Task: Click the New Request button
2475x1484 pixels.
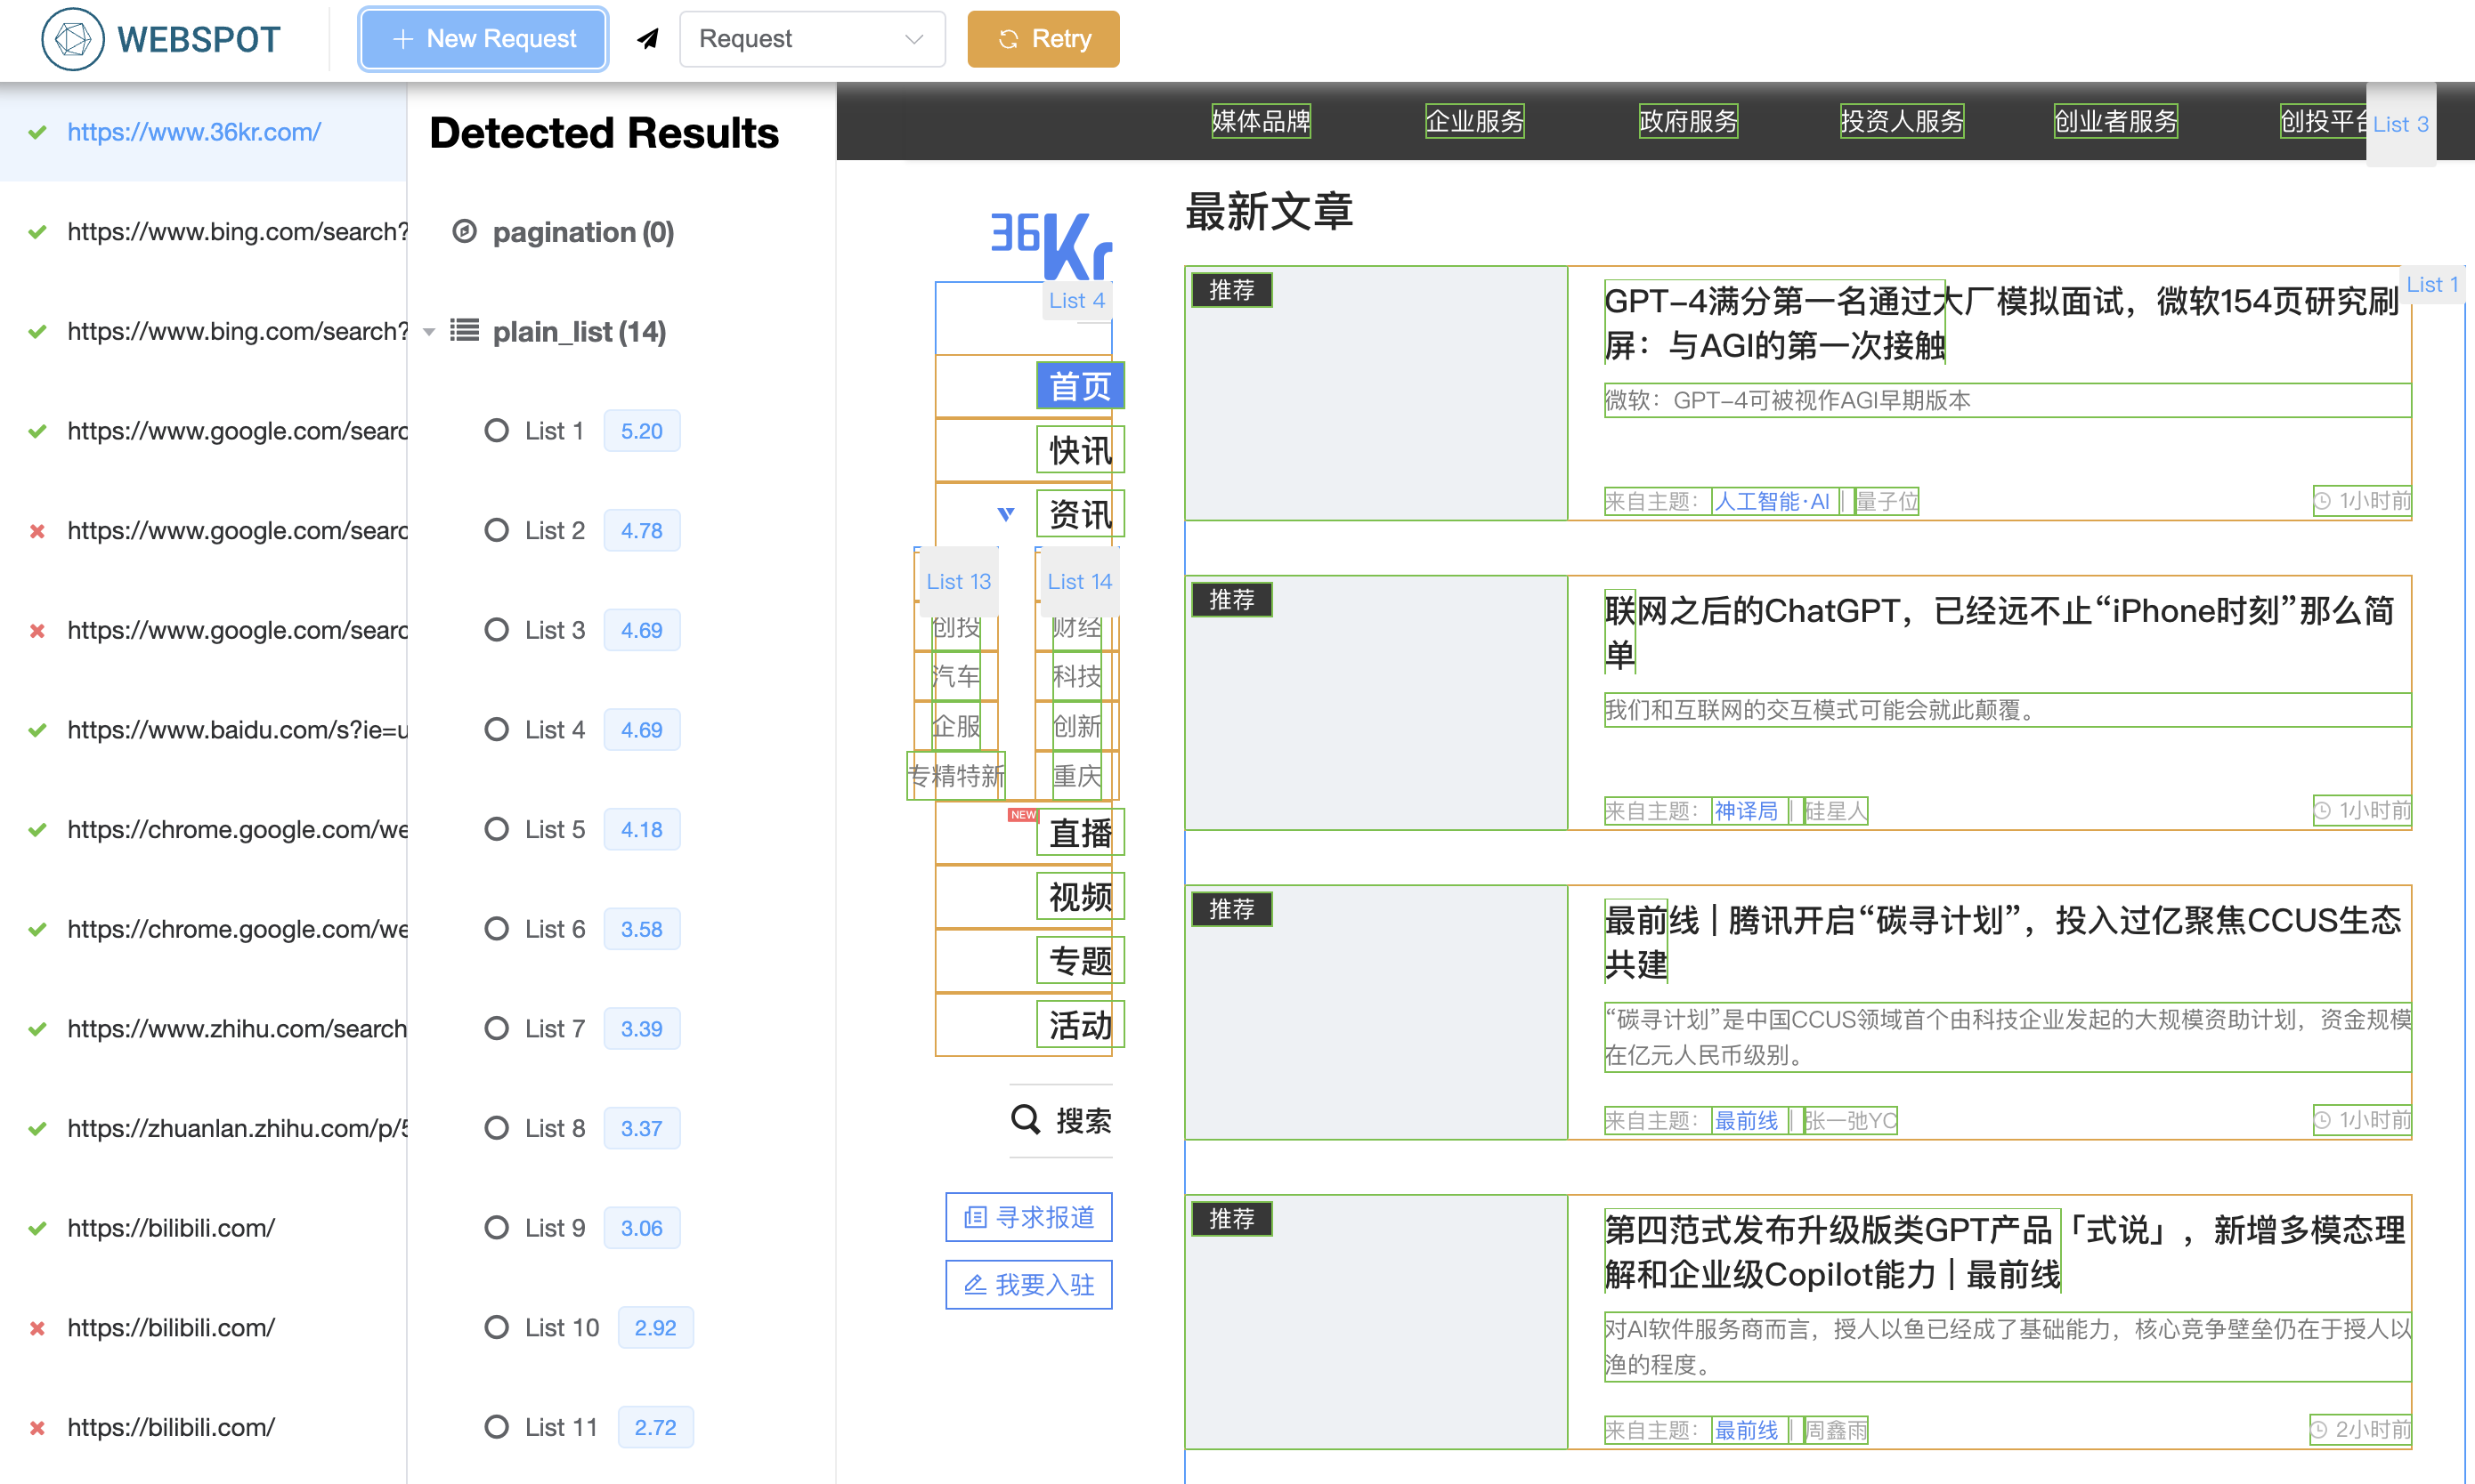Action: coord(483,39)
